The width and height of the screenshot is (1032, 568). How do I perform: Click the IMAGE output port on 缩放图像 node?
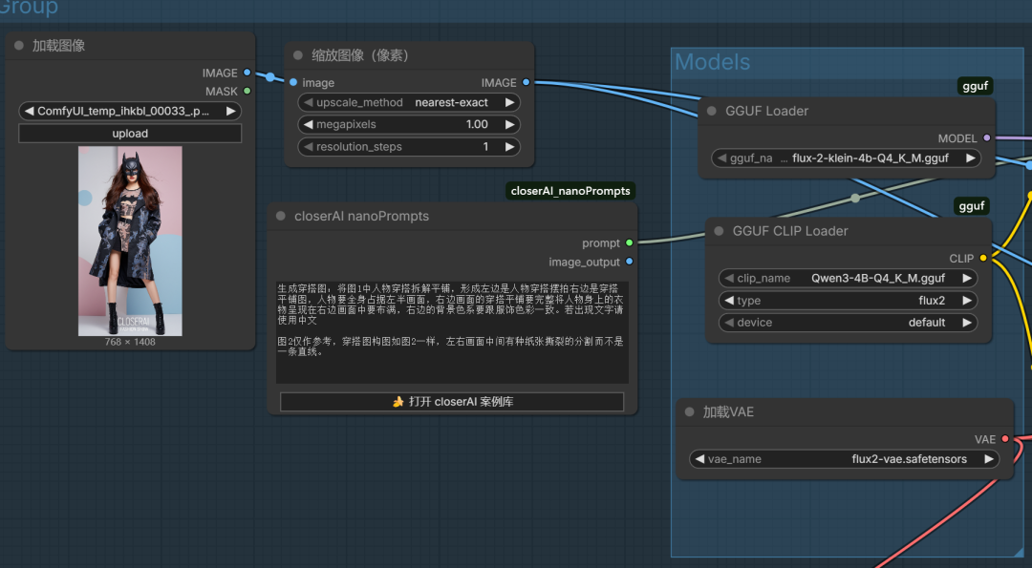click(x=526, y=82)
